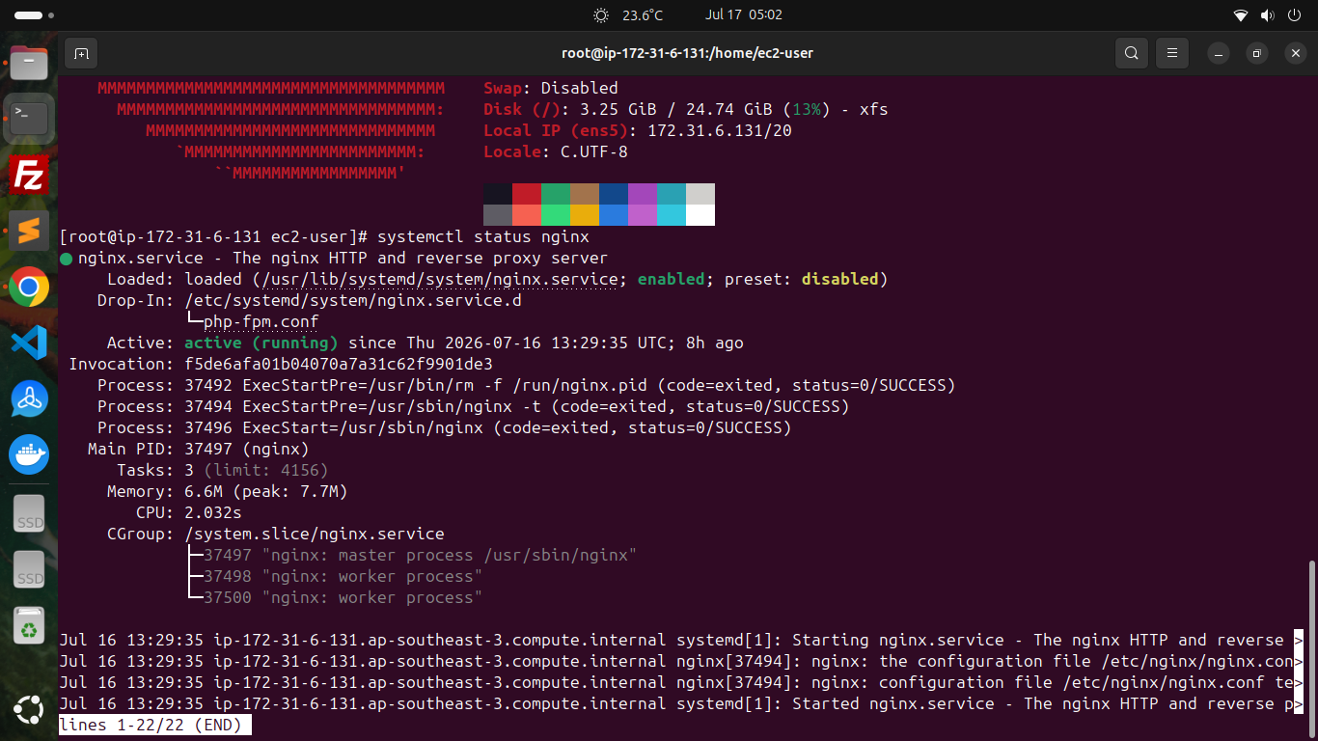Click the CGroup path /system.slice/nginx.service
Screen dimensions: 1318x741
pos(315,534)
